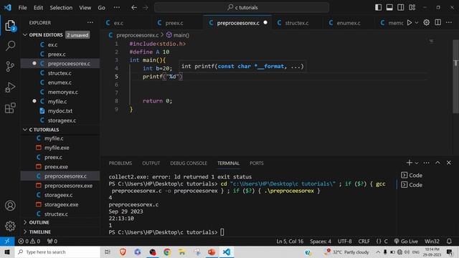The image size is (459, 258).
Task: Toggle primary side bar layout icon
Action: [x=378, y=7]
